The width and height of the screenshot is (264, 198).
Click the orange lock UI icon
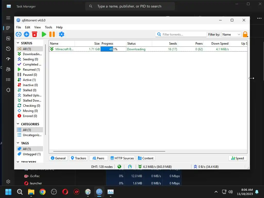click(x=245, y=34)
